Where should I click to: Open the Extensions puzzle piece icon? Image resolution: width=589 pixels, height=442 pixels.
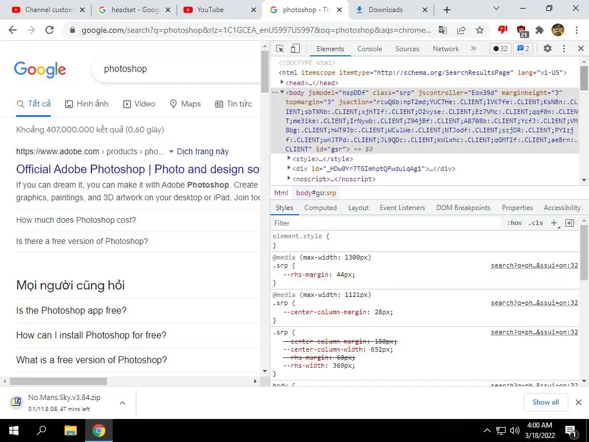[x=540, y=30]
